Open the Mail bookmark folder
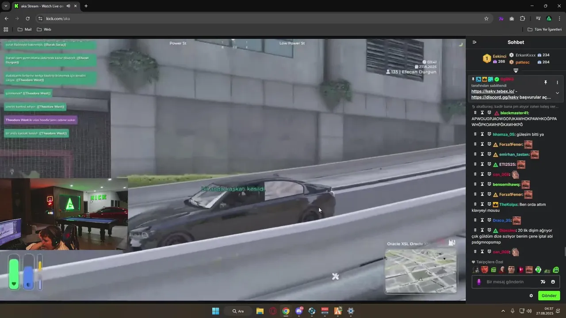 [24, 29]
